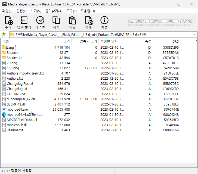Click the 7z icon in the title bar
The width and height of the screenshot is (198, 174).
point(5,4)
